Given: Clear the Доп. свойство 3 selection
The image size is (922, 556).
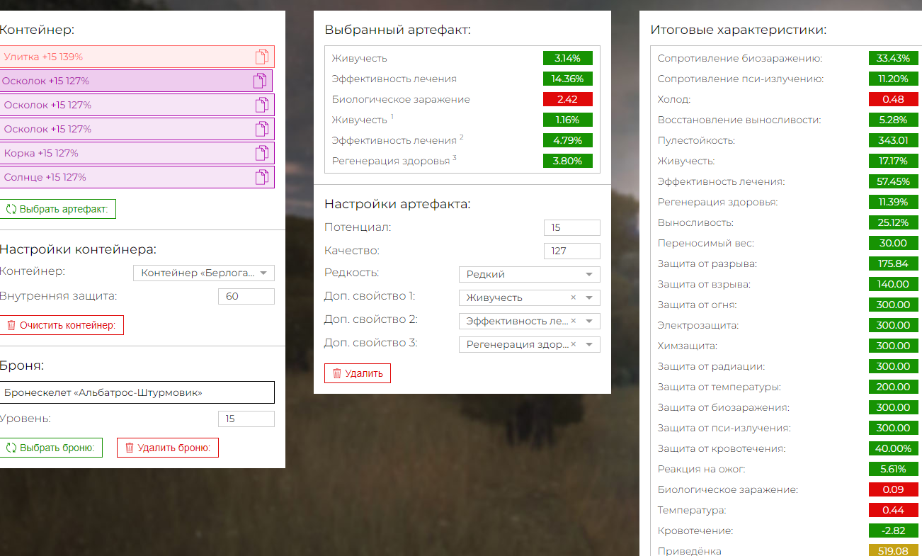Looking at the screenshot, I should pos(574,345).
